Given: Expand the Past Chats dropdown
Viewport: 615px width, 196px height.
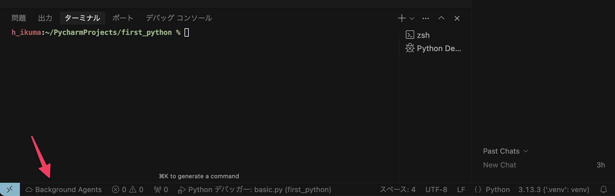Looking at the screenshot, I should point(506,151).
